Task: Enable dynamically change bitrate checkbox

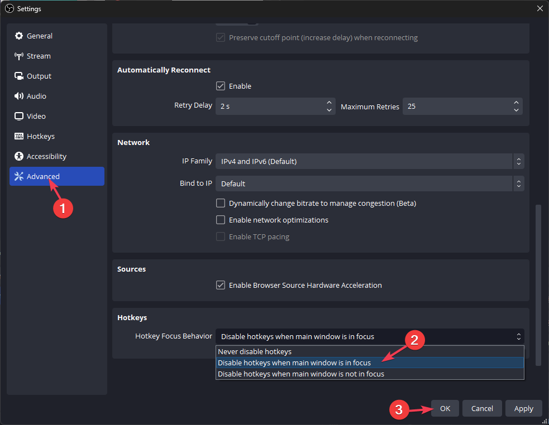Action: 221,204
